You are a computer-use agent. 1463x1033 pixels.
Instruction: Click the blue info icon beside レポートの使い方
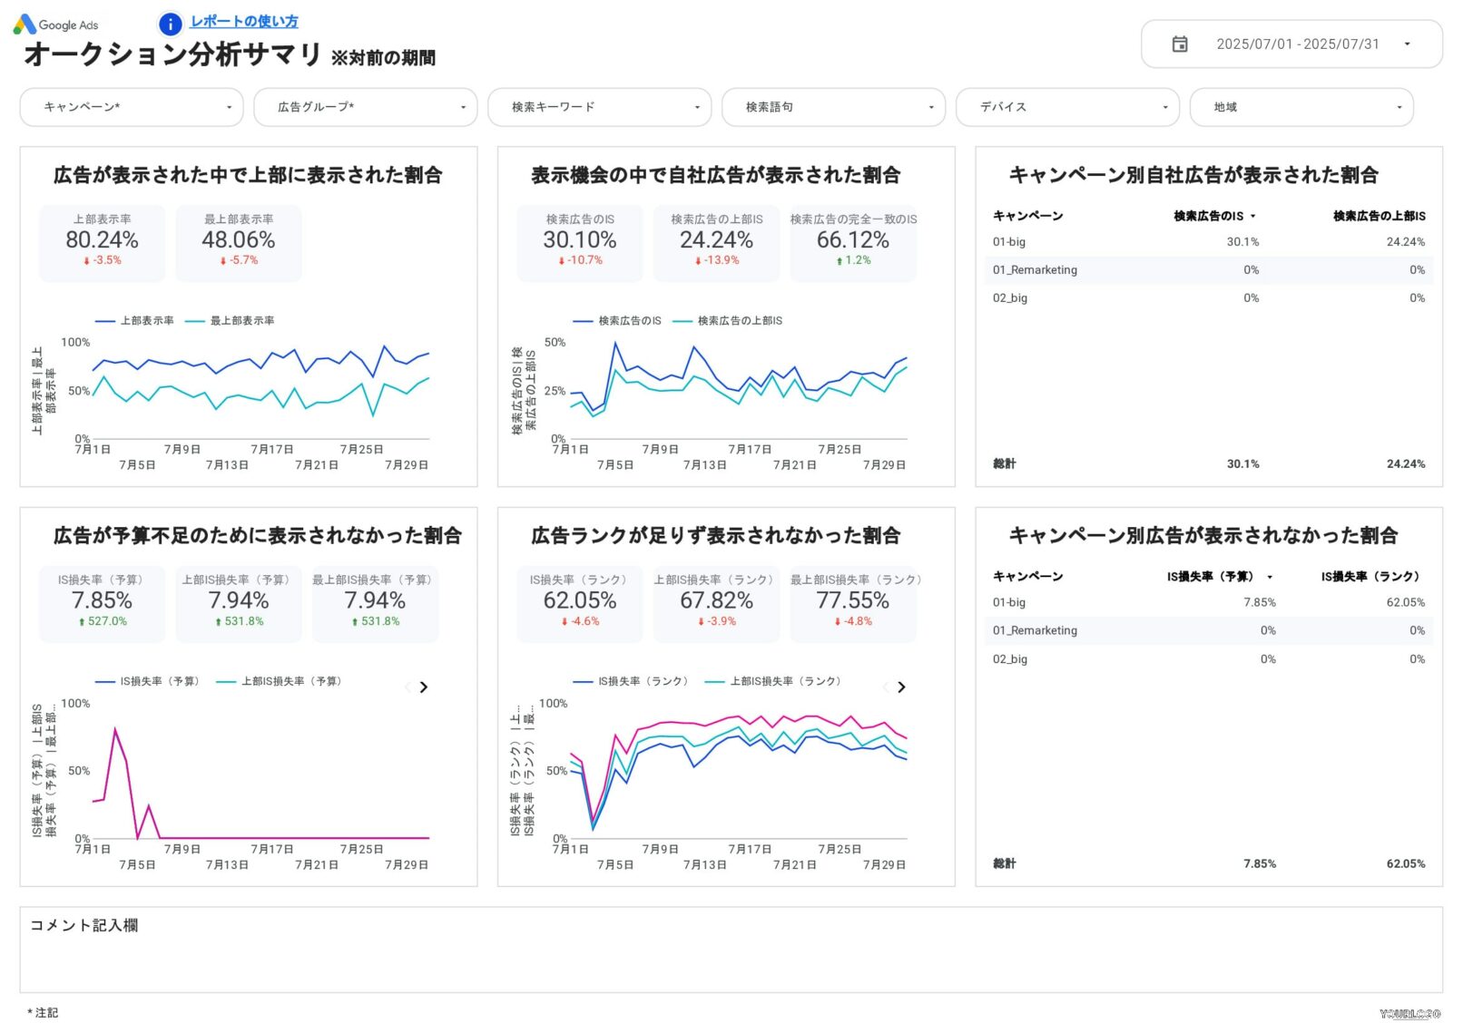coord(169,24)
